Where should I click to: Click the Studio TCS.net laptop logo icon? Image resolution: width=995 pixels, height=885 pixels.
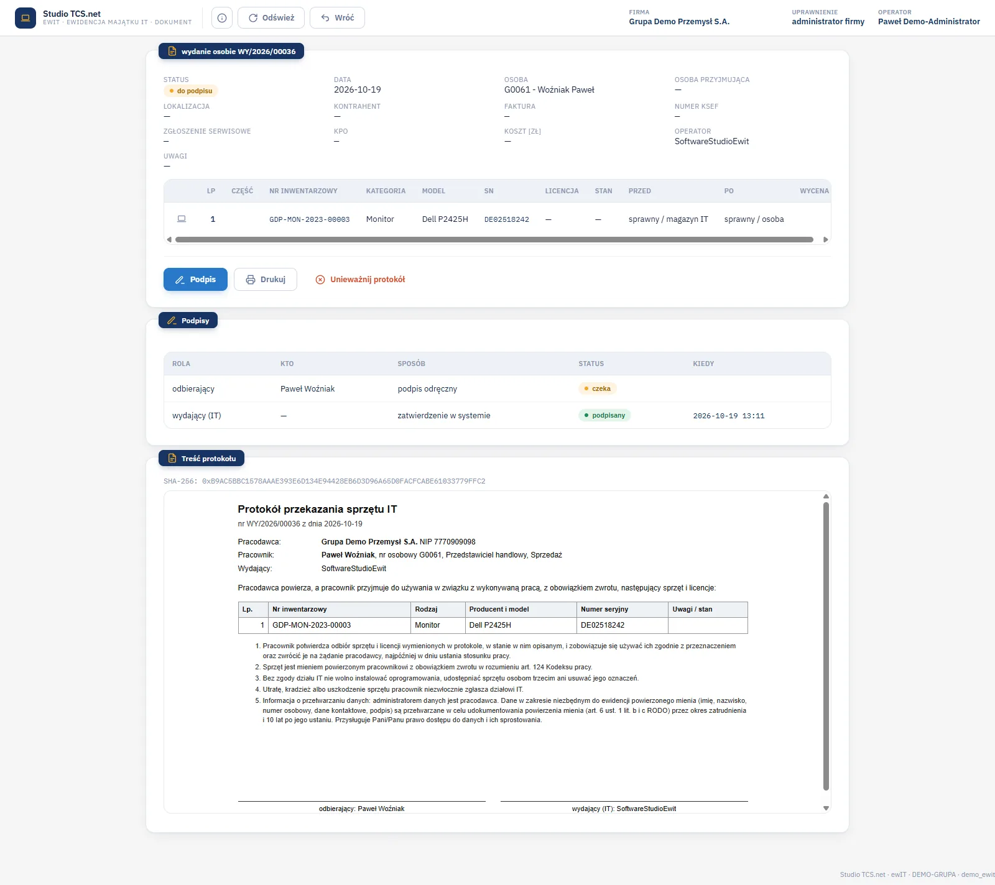(x=25, y=18)
